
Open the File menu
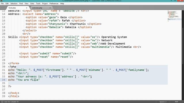coord(2,4)
